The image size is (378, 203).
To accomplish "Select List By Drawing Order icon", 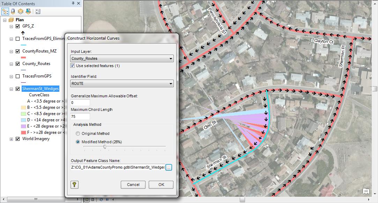I will [x=5, y=11].
